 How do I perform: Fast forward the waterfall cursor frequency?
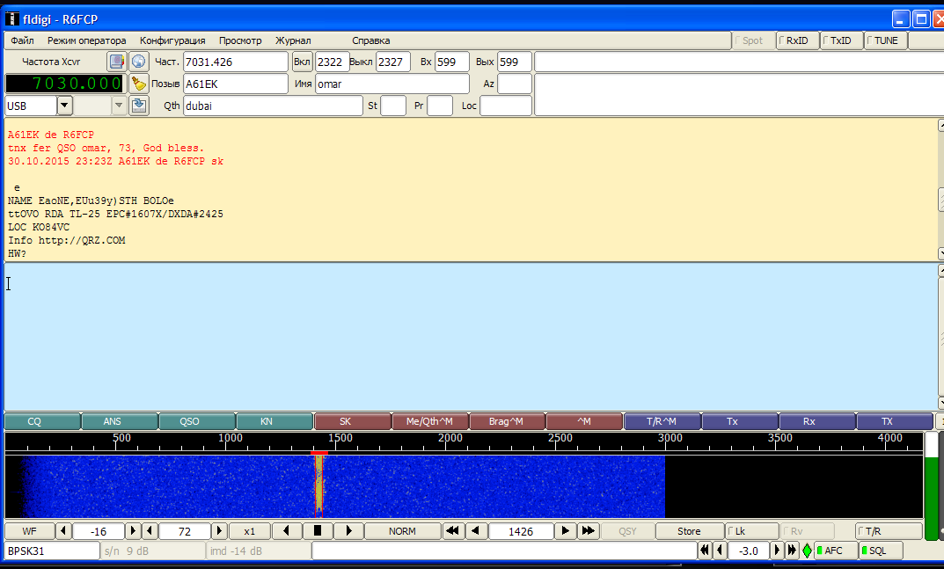[x=589, y=531]
